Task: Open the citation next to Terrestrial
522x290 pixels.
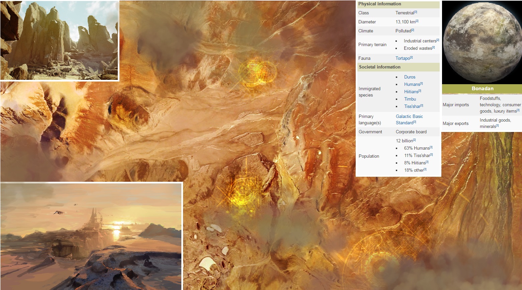Action: pyautogui.click(x=416, y=12)
